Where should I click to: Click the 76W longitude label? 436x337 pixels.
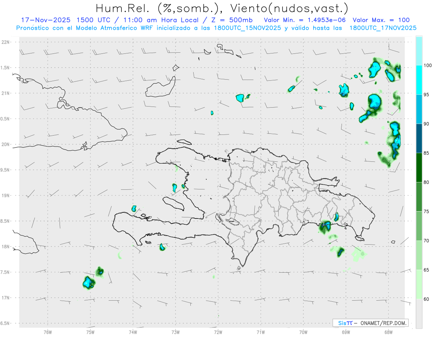(48, 332)
